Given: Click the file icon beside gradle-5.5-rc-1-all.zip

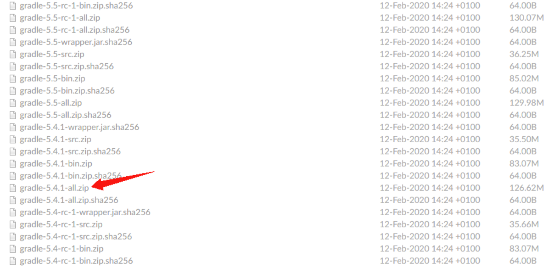Looking at the screenshot, I should click(x=13, y=18).
